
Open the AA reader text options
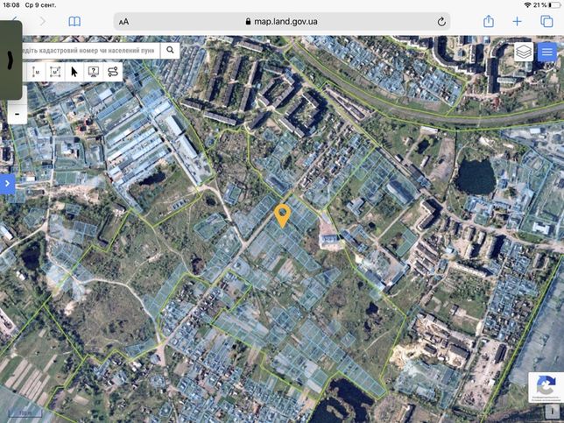tap(123, 22)
